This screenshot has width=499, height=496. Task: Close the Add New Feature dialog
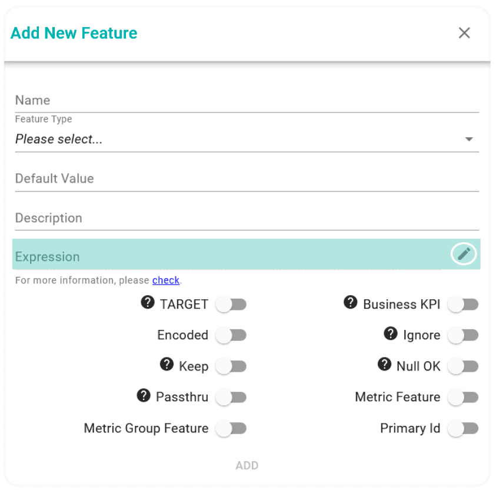[464, 33]
